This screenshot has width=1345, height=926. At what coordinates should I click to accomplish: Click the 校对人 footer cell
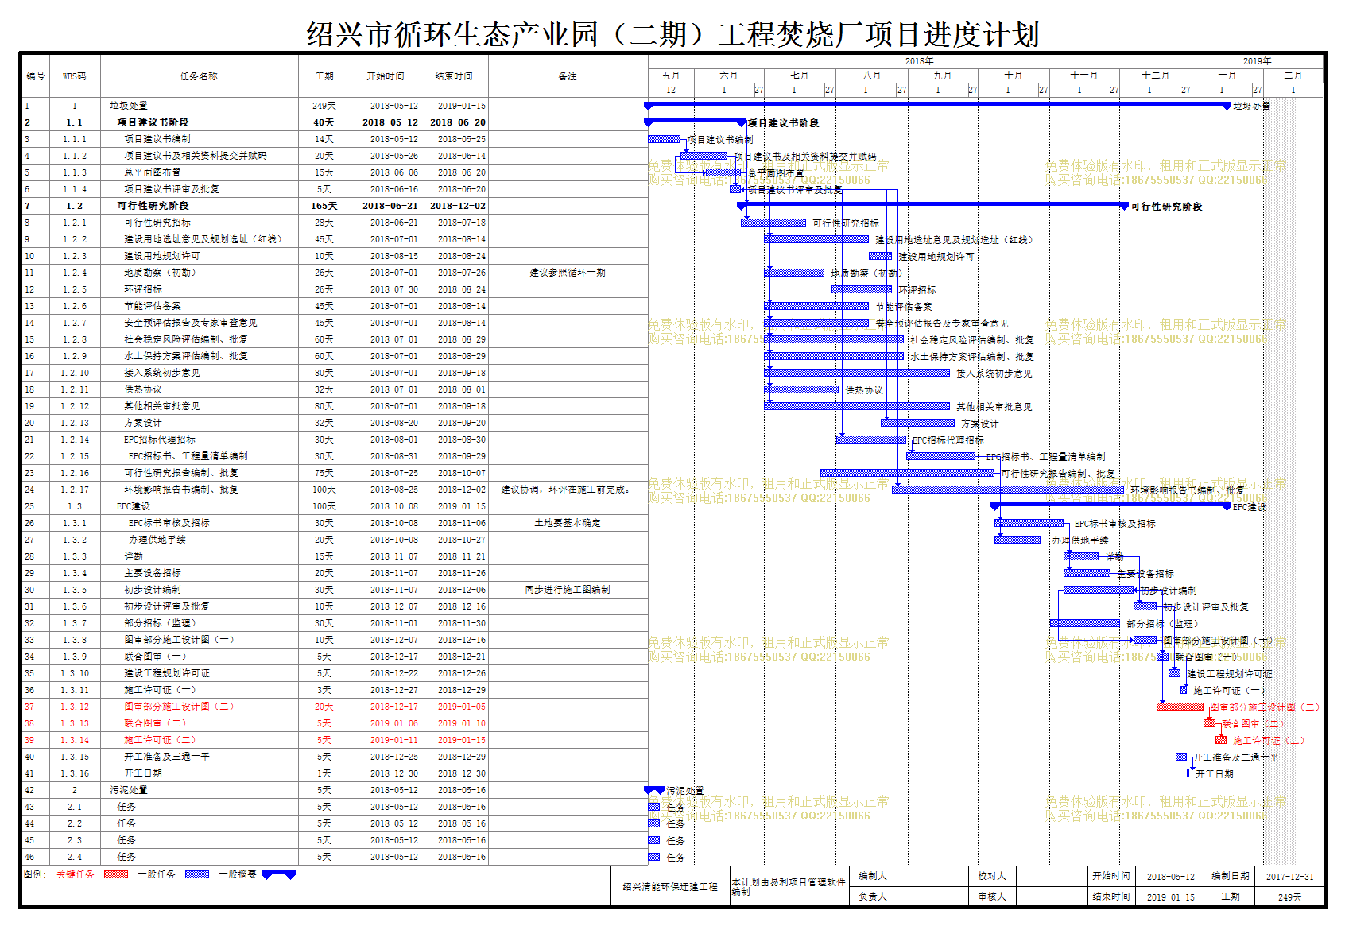coord(992,876)
